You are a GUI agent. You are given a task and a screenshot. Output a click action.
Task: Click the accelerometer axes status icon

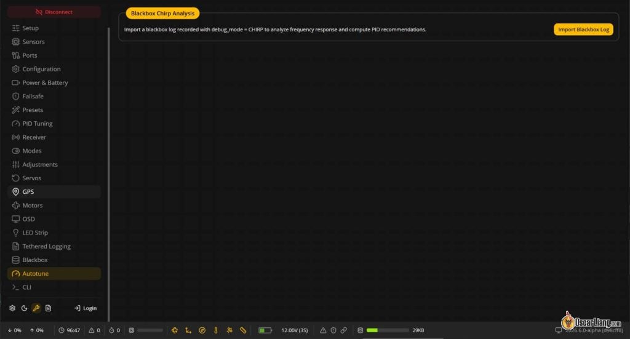(x=188, y=330)
